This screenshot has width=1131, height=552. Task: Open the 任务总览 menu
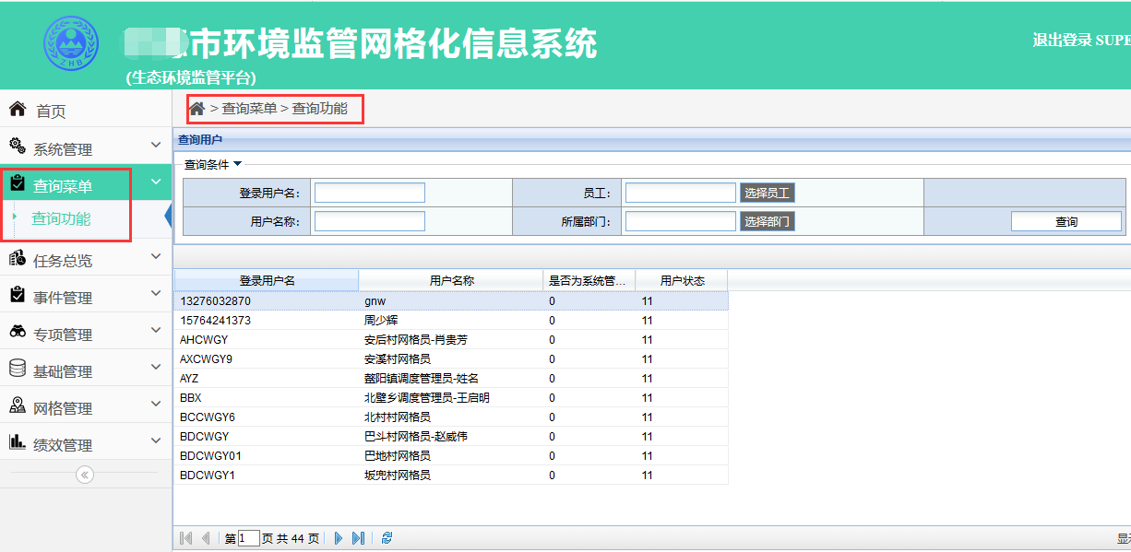pos(86,259)
